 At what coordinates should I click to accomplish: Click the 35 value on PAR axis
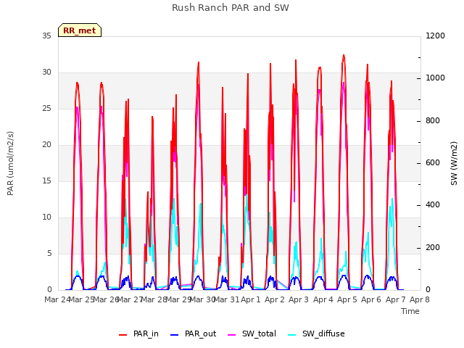click(46, 36)
